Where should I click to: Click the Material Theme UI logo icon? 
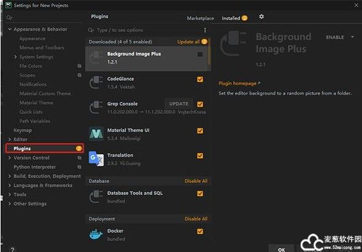click(96, 133)
